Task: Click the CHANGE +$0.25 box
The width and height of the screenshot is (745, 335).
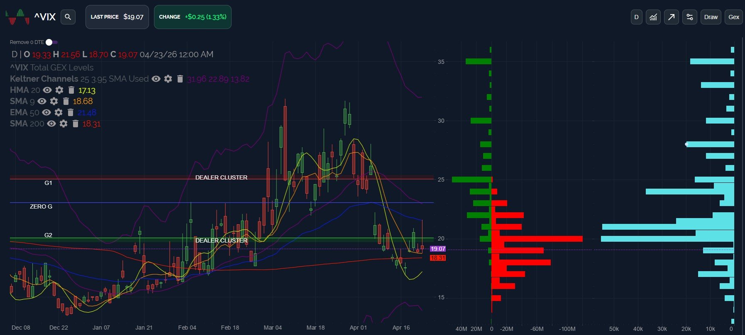Action: 193,17
